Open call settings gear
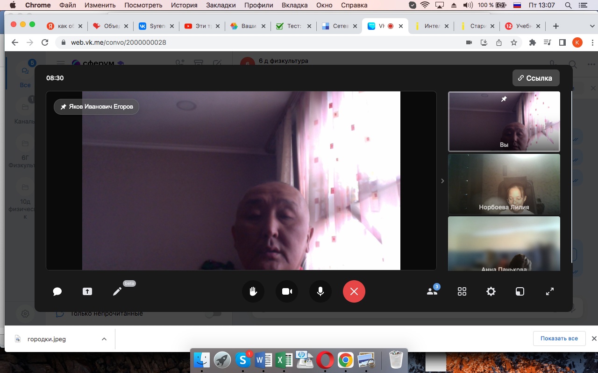 pos(491,291)
